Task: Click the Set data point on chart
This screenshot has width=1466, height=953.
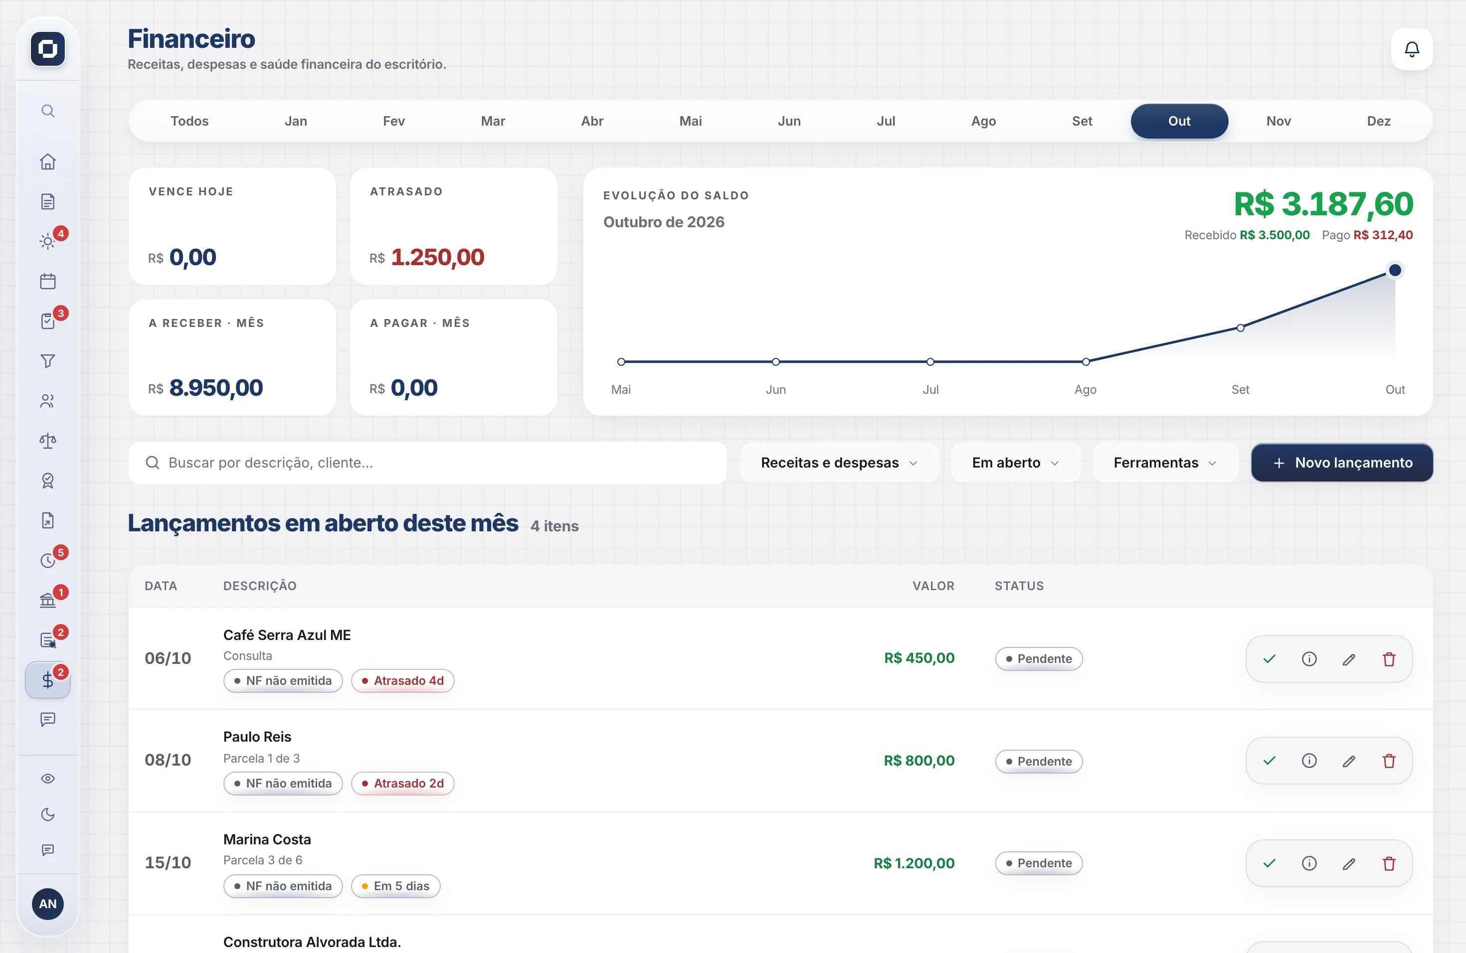Action: [1240, 328]
